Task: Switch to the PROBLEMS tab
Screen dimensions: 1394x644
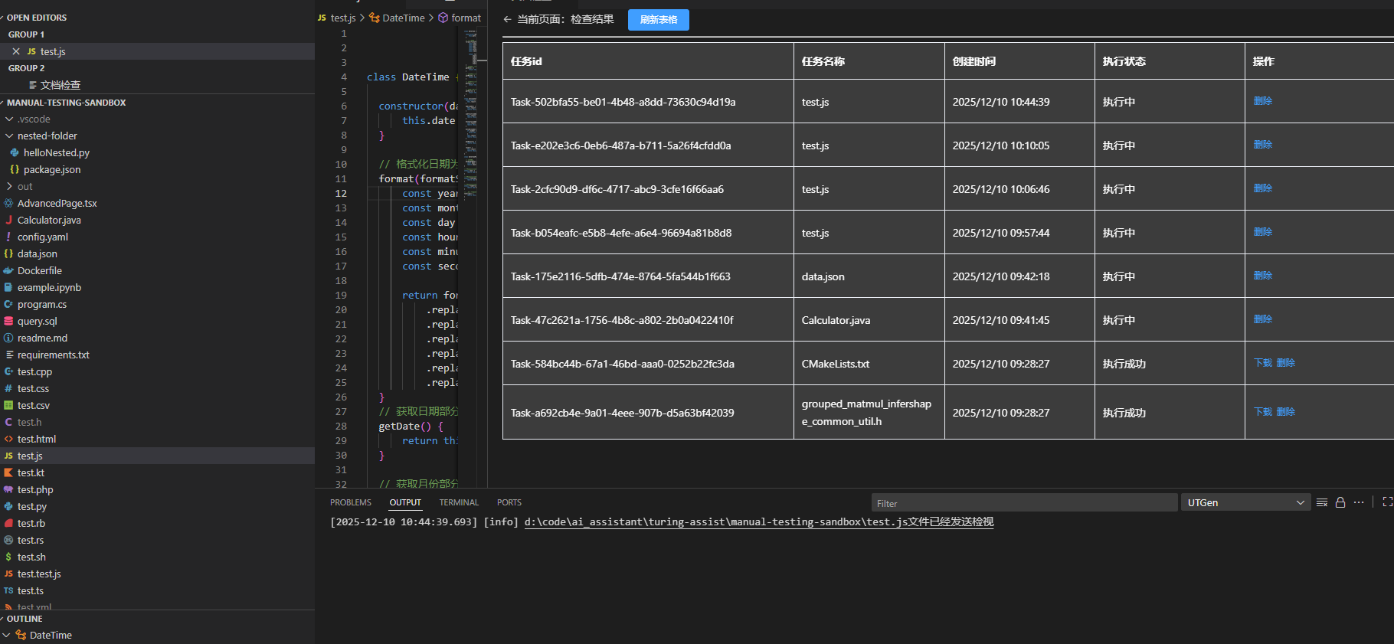Action: pyautogui.click(x=350, y=502)
